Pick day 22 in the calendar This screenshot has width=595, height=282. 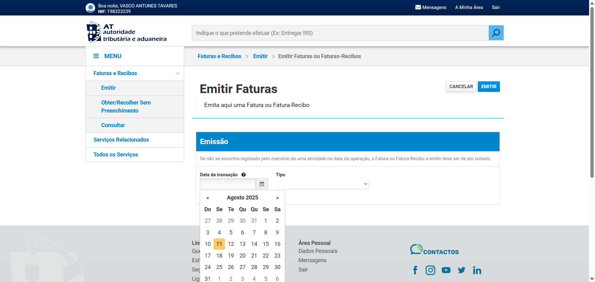266,256
